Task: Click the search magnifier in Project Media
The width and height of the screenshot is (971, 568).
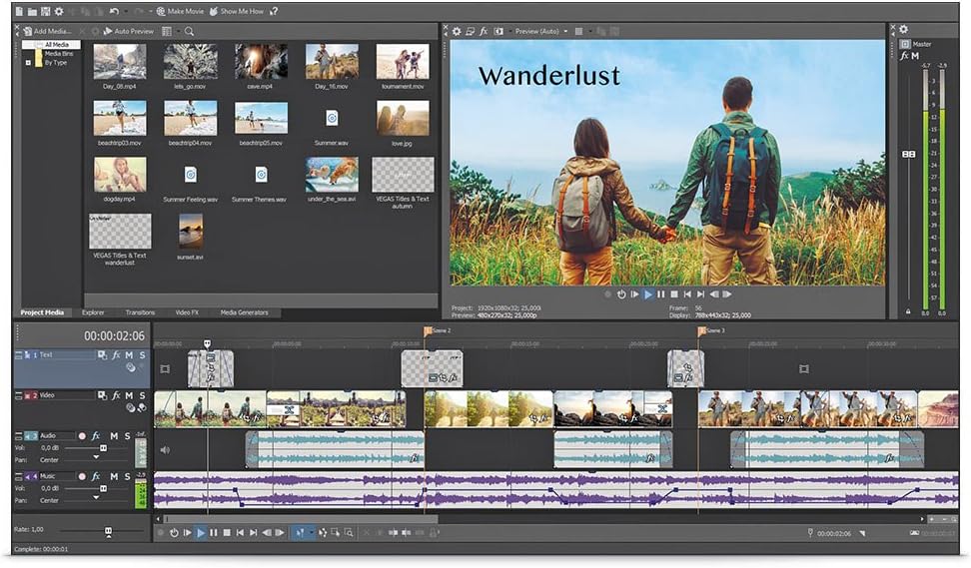Action: pos(190,31)
